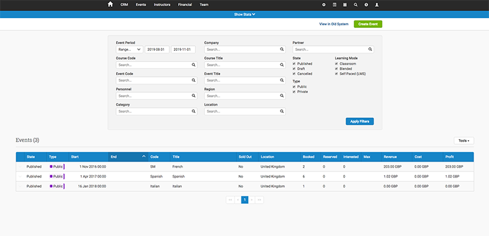The width and height of the screenshot is (489, 236).
Task: Toggle the Private type checkbox
Action: point(294,92)
